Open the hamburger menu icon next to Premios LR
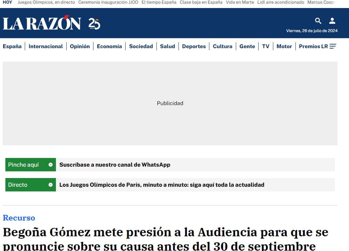 333,46
